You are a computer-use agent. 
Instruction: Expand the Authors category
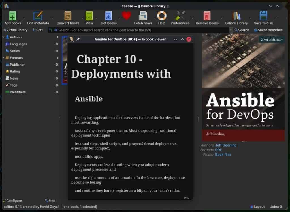(3, 37)
